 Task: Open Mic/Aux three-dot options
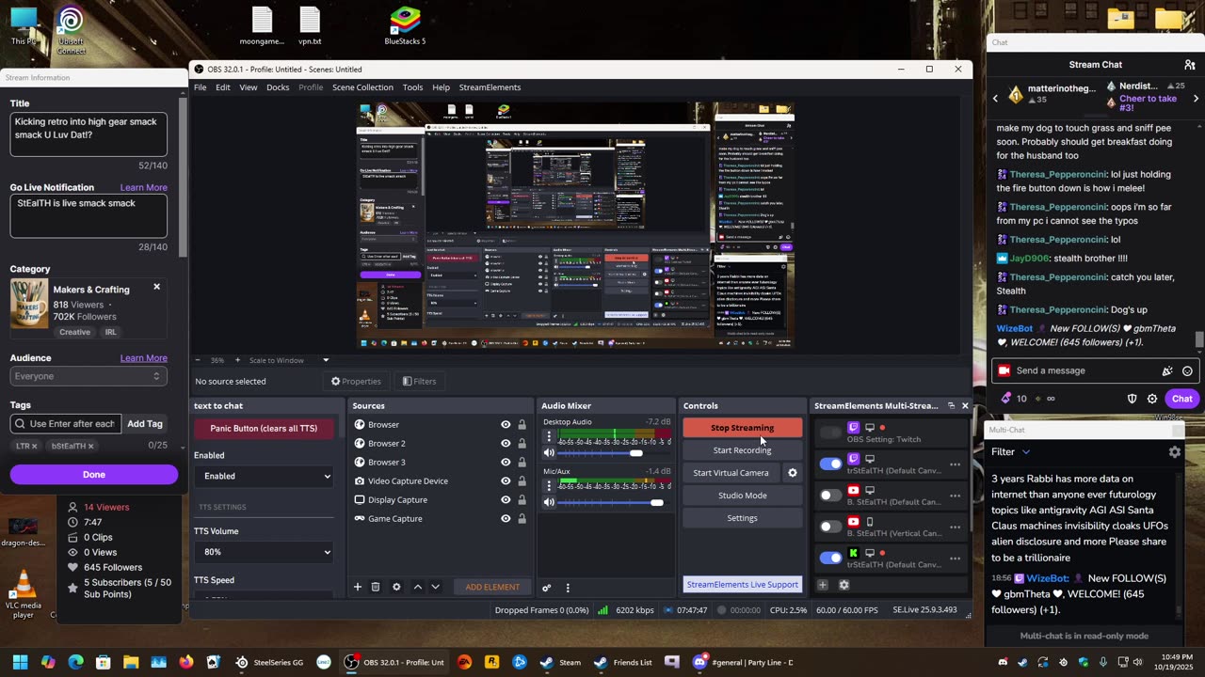(x=549, y=486)
